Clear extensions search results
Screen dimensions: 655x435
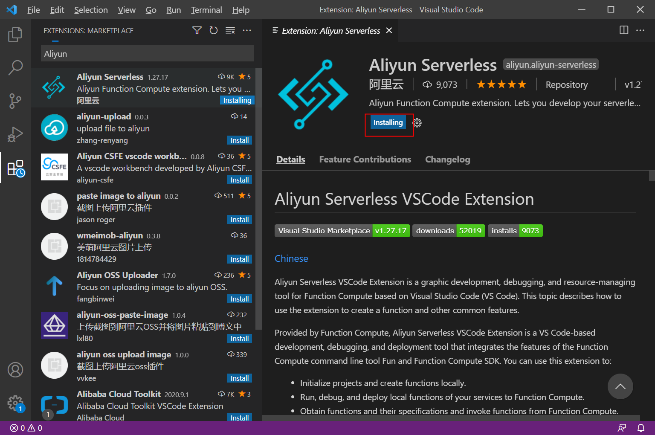pos(230,30)
